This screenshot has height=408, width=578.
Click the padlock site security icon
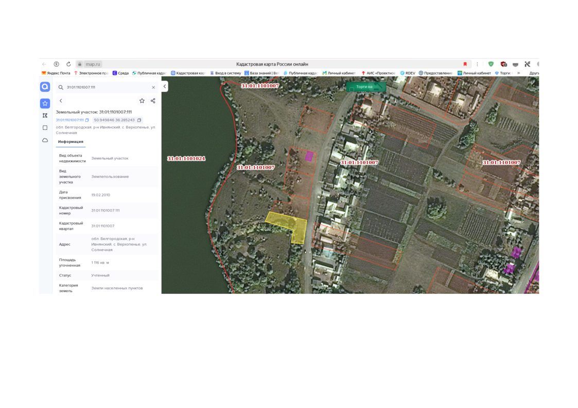pyautogui.click(x=80, y=64)
